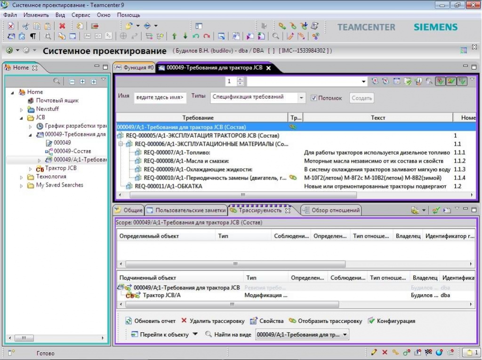The height and width of the screenshot is (360, 482).
Task: Close the 000049-Требования для трактора JCB tab
Action: coord(268,68)
